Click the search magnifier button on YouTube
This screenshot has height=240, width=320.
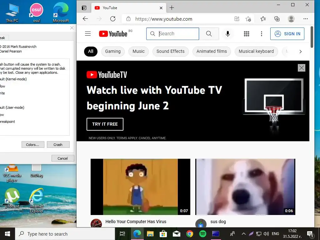point(209,34)
